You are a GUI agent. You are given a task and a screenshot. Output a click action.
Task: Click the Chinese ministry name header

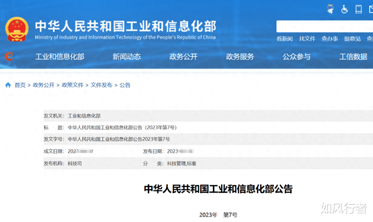coord(125,26)
